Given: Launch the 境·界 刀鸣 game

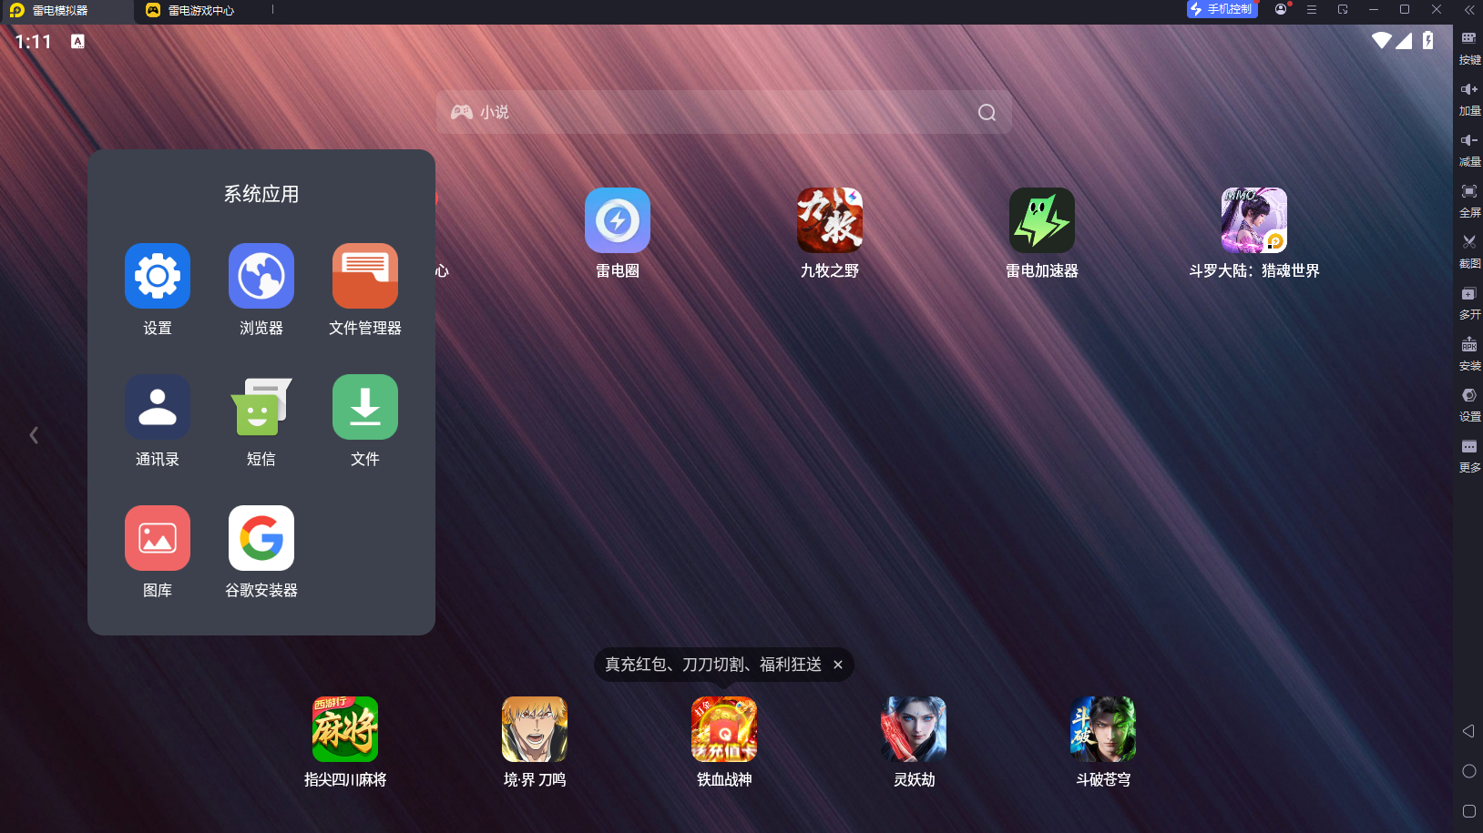Looking at the screenshot, I should [535, 729].
